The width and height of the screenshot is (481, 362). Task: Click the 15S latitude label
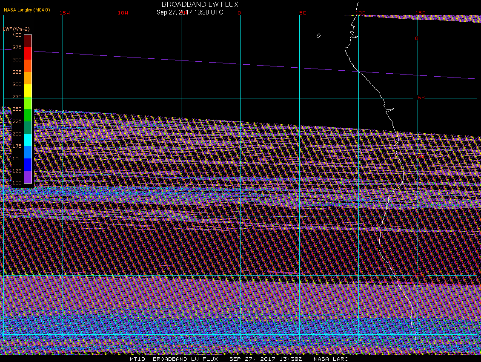coord(421,215)
